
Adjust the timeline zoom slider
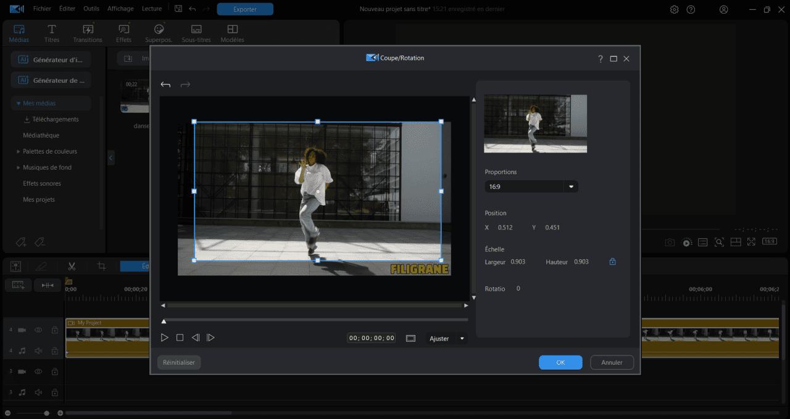46,413
